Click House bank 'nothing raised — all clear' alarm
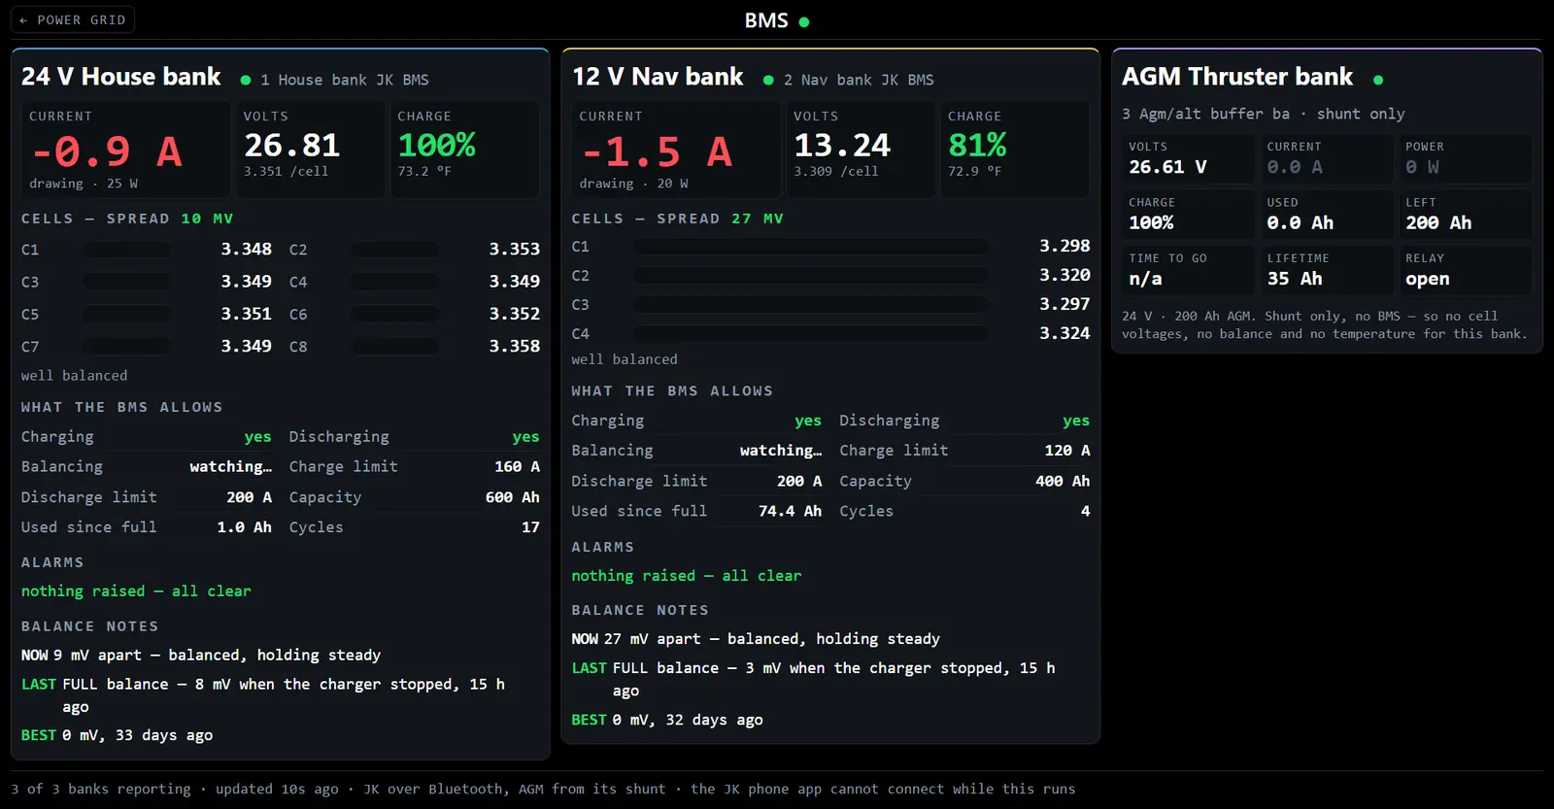Image resolution: width=1554 pixels, height=809 pixels. tap(136, 591)
